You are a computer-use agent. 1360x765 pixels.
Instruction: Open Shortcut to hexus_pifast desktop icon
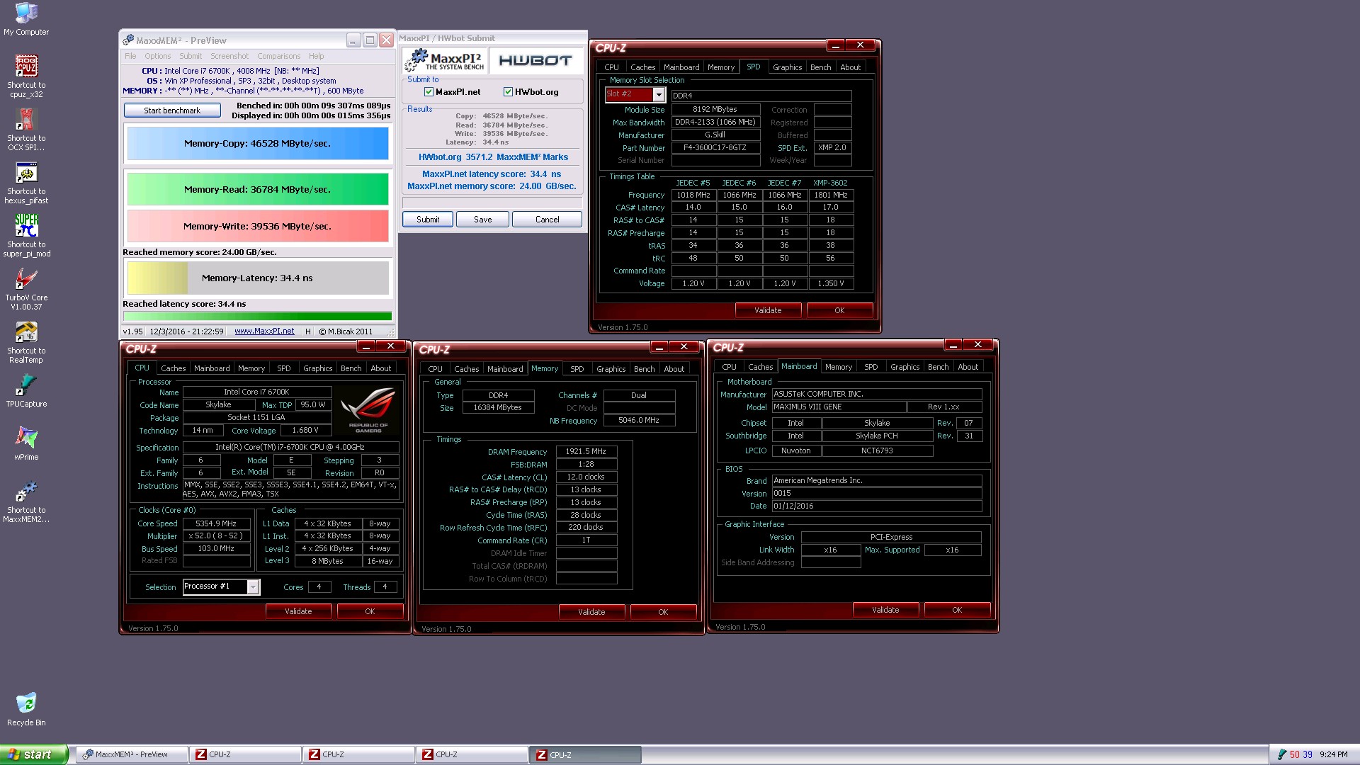pyautogui.click(x=26, y=183)
